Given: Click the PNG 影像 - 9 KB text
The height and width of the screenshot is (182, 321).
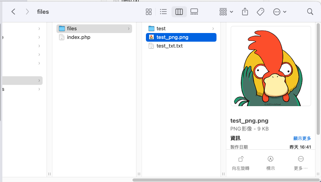Looking at the screenshot, I should 249,129.
